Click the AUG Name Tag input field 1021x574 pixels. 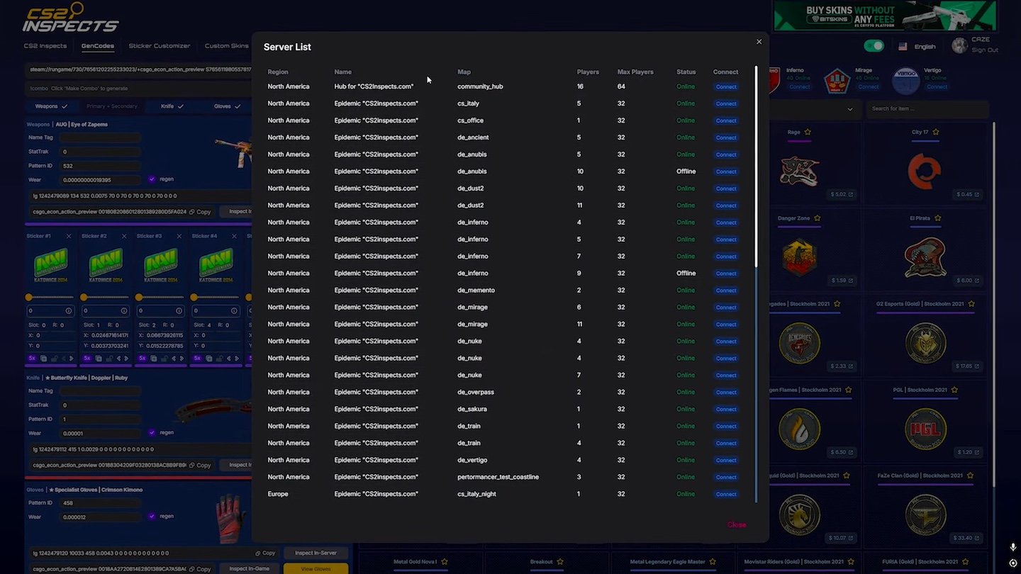pyautogui.click(x=101, y=137)
